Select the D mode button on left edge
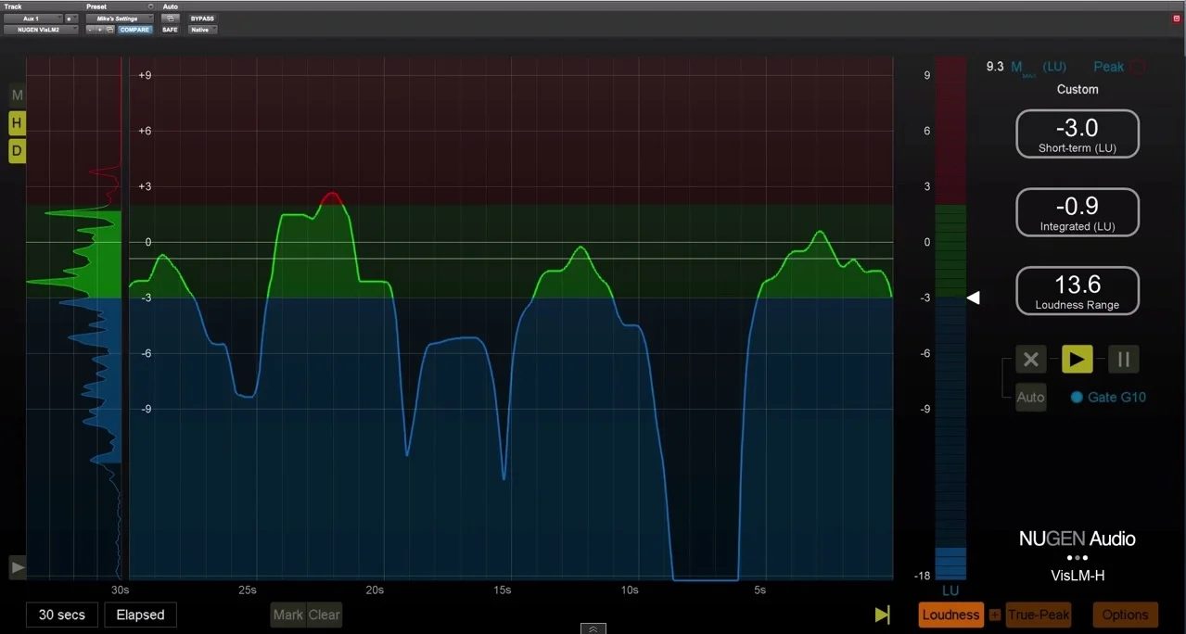The height and width of the screenshot is (634, 1186). click(16, 150)
